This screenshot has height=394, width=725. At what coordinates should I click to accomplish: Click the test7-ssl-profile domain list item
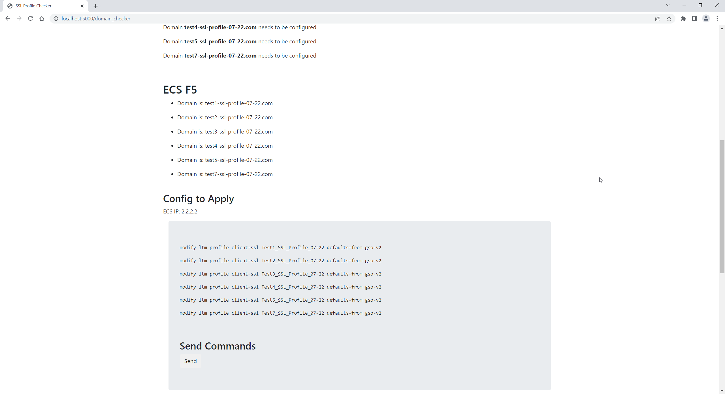[x=225, y=174]
